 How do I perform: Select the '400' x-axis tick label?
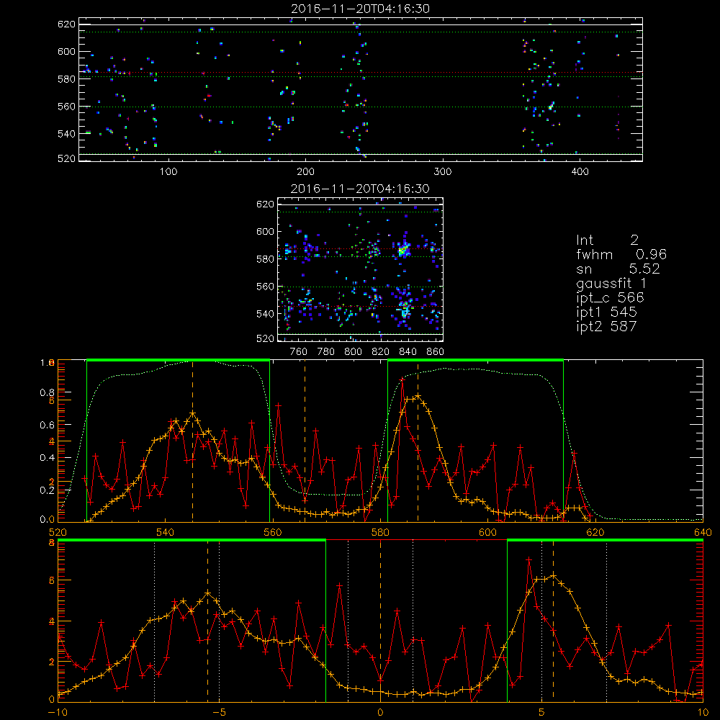[580, 172]
